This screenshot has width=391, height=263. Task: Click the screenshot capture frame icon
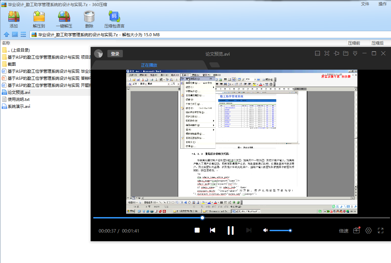327,54
